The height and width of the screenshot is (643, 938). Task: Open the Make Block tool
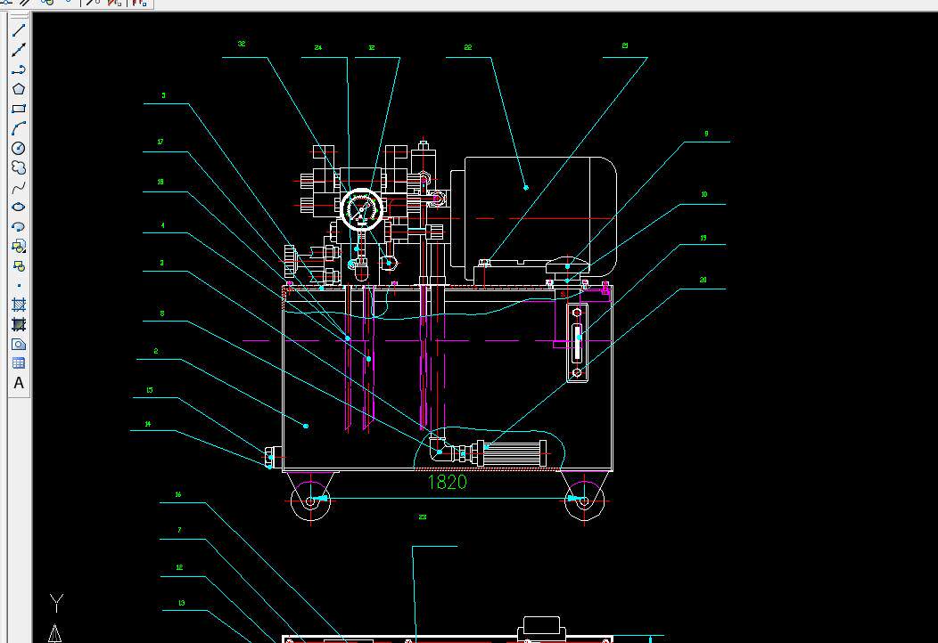pos(19,266)
